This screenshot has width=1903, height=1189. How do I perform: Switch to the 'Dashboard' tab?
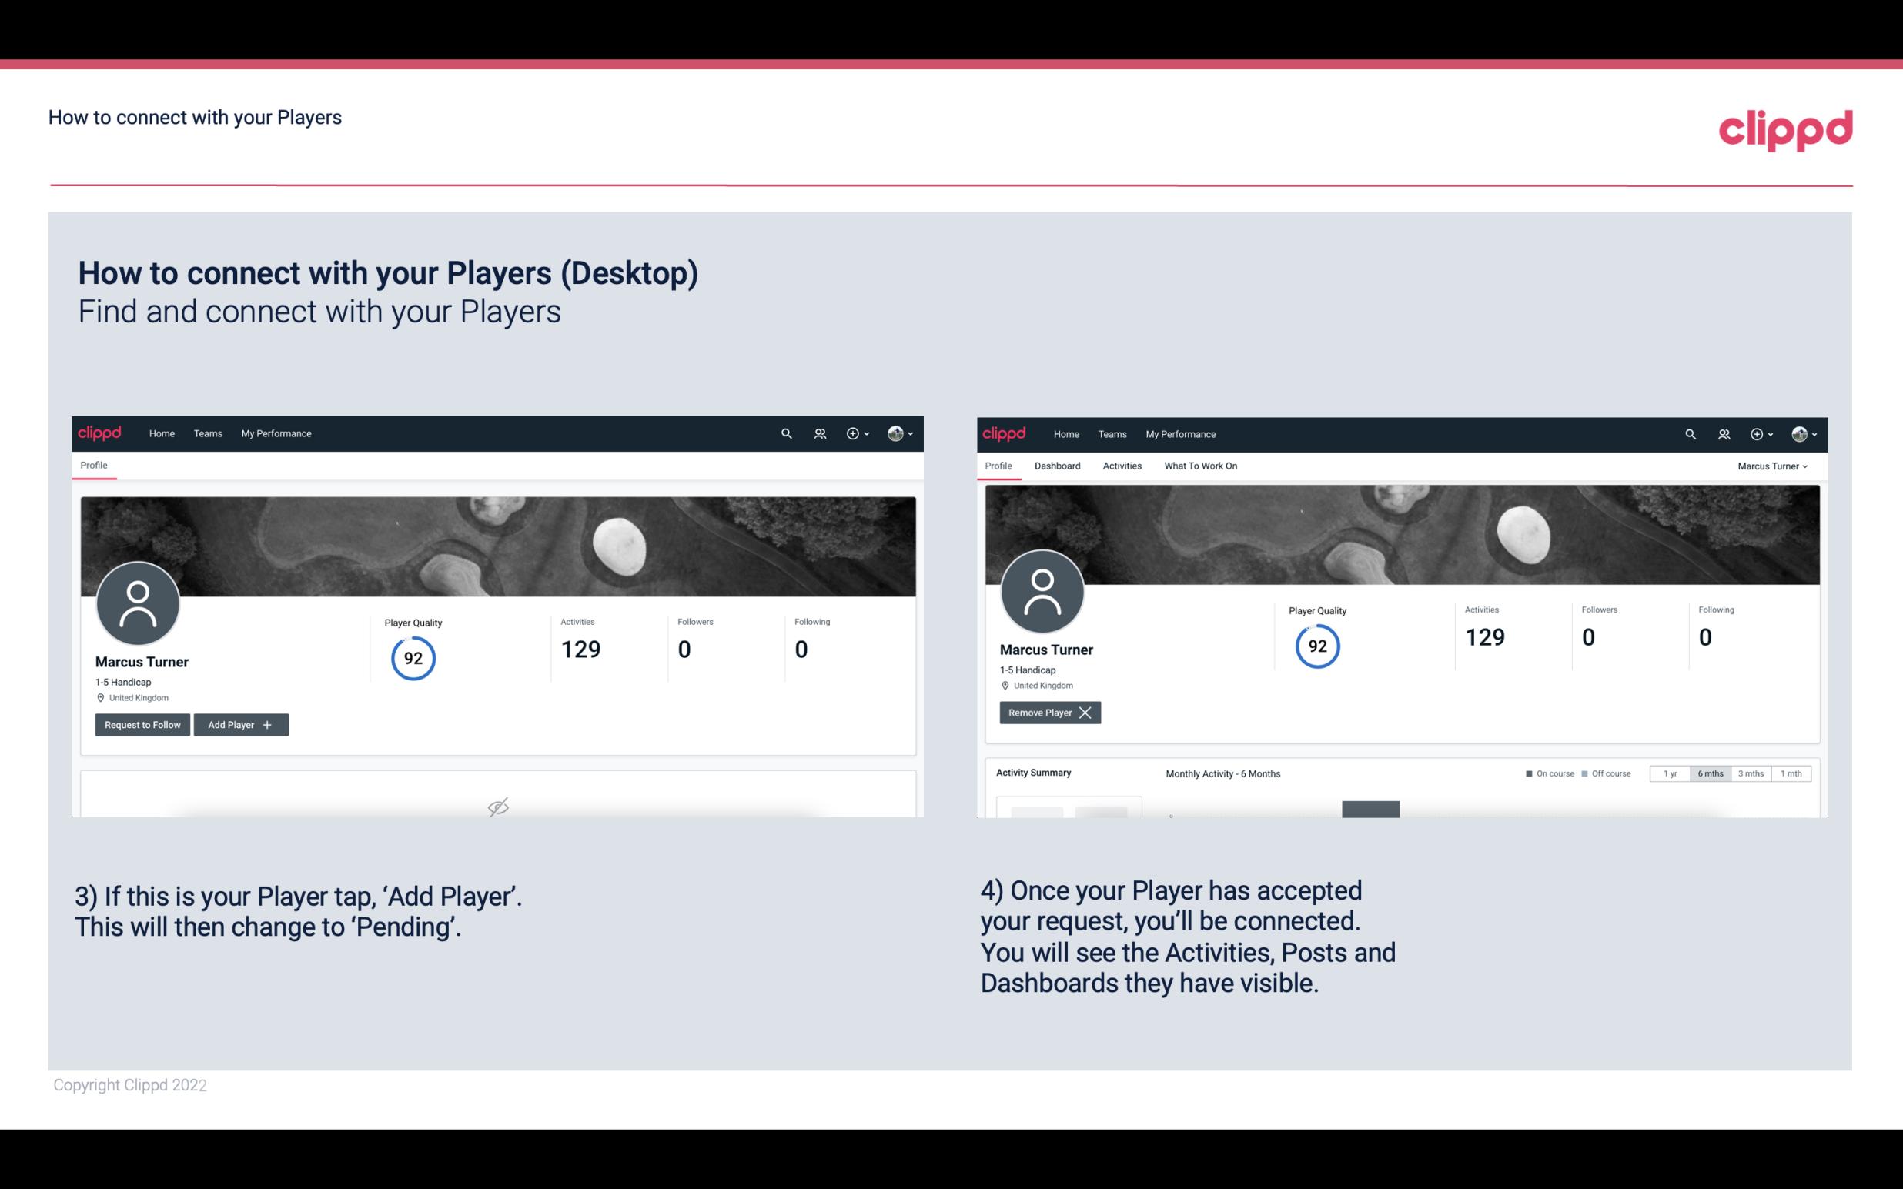click(1058, 466)
